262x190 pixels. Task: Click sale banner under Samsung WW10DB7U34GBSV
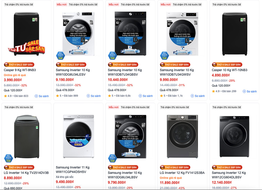[123, 65]
